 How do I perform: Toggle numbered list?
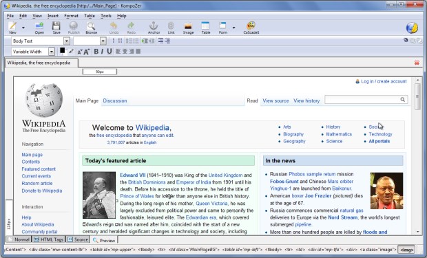[129, 41]
